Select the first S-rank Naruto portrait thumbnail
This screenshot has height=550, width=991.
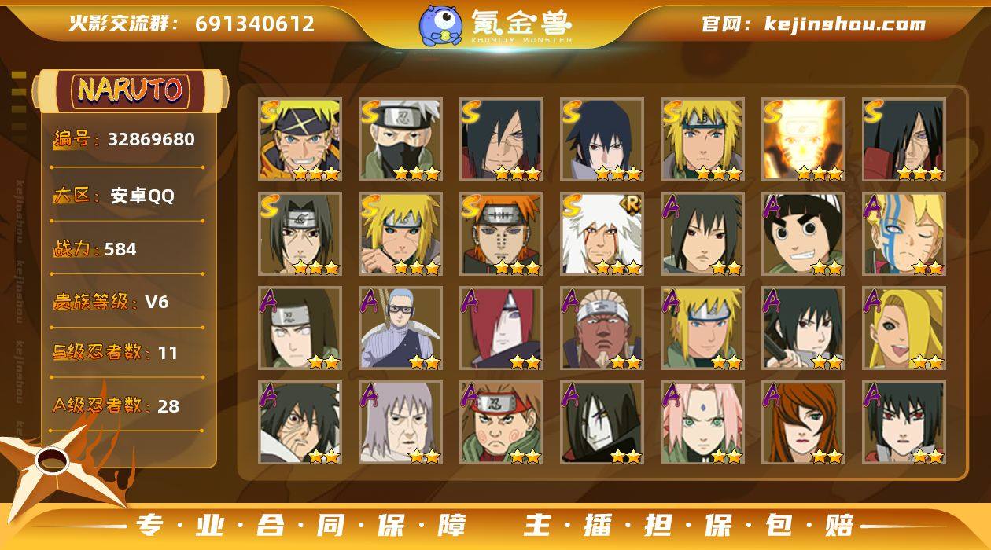tap(300, 140)
